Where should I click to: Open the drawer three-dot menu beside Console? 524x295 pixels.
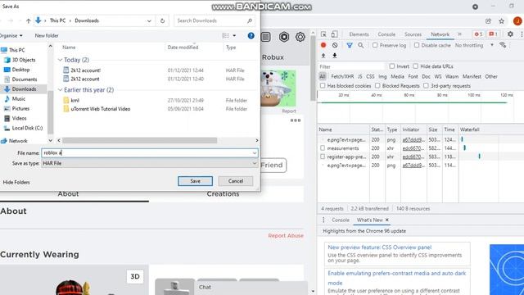(x=323, y=220)
